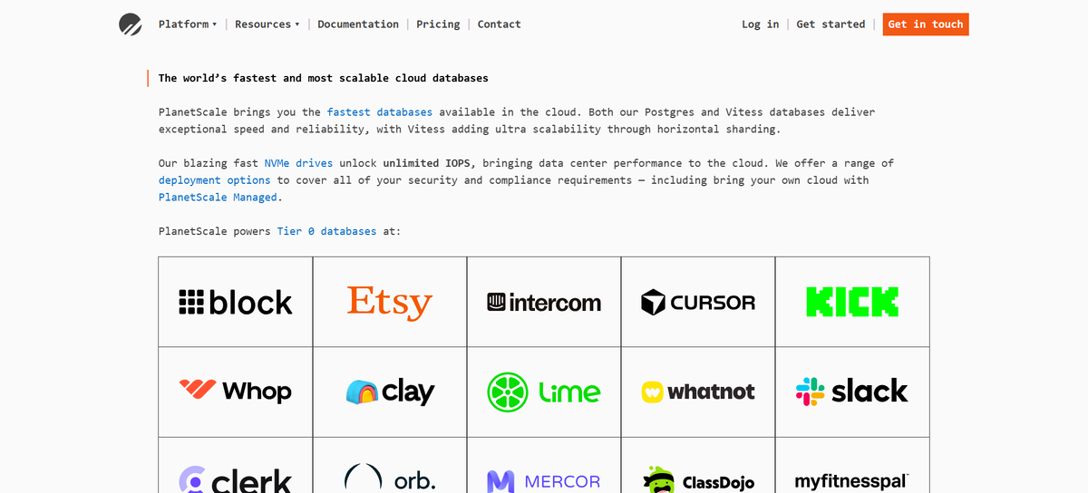Open the Platform dropdown menu
The width and height of the screenshot is (1088, 493).
point(188,24)
